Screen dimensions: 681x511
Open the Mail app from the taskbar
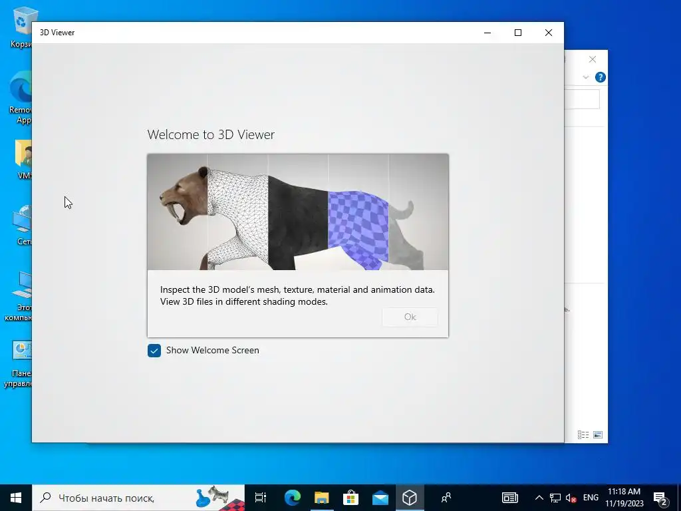[x=380, y=498]
